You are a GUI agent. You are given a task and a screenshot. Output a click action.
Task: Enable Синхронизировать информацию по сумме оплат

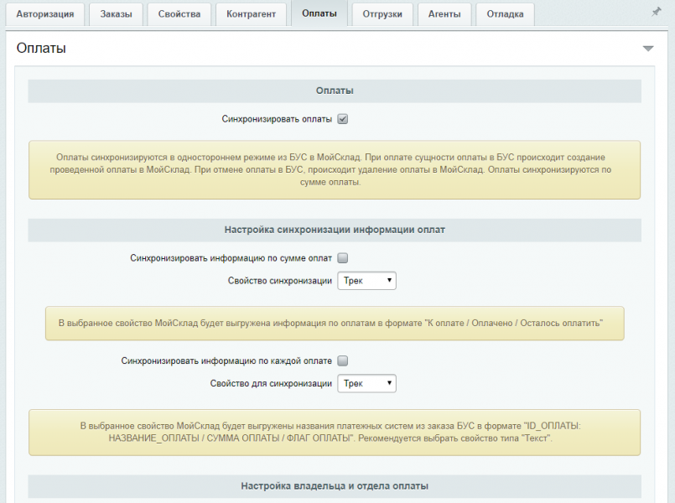(343, 258)
